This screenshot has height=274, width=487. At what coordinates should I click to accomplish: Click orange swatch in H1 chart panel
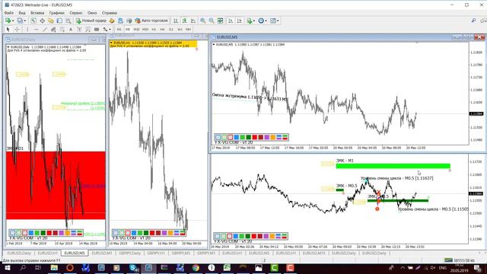pos(170,233)
